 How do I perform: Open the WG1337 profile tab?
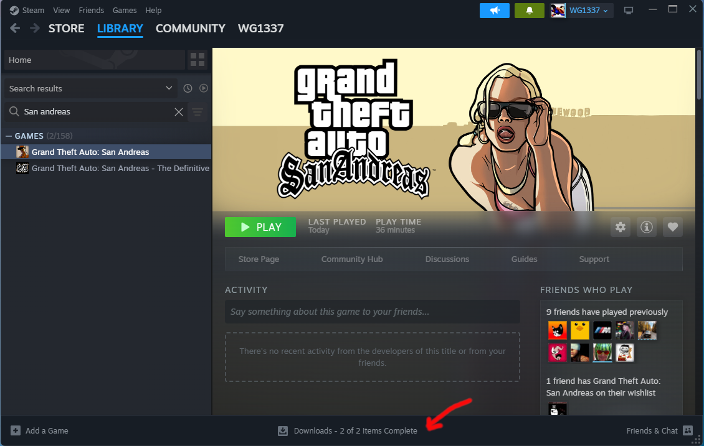click(261, 28)
